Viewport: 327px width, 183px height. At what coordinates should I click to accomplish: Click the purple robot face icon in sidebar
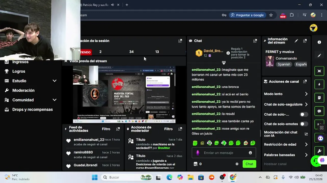(320, 138)
